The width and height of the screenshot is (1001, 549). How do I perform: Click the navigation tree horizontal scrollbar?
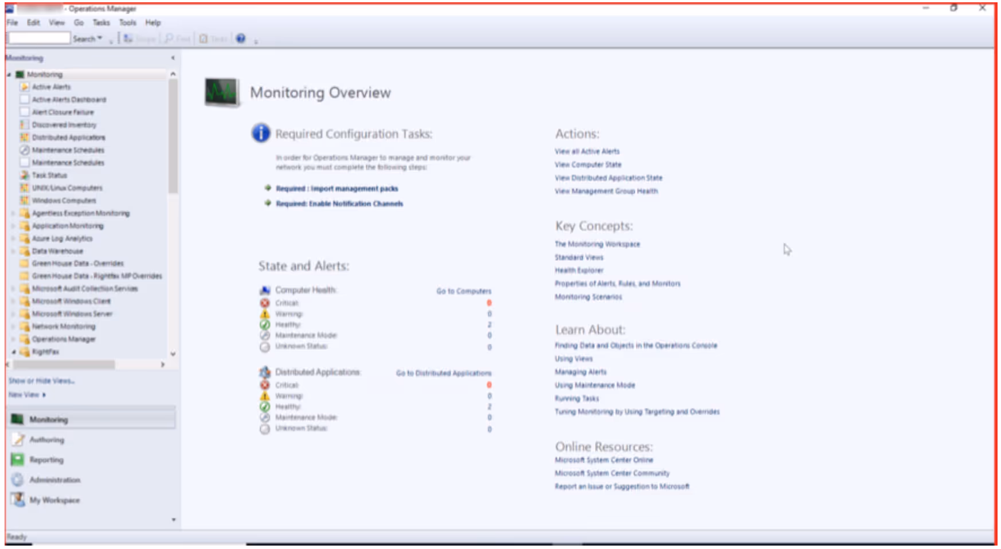point(64,364)
